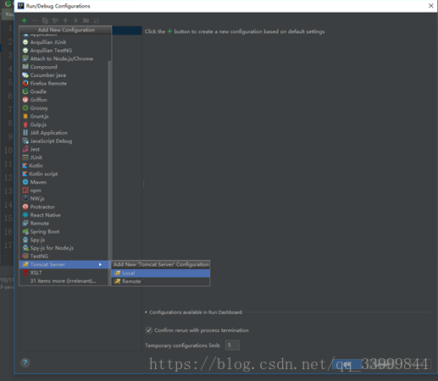Click the Gradle icon in list
This screenshot has height=381, width=438.
coord(25,91)
